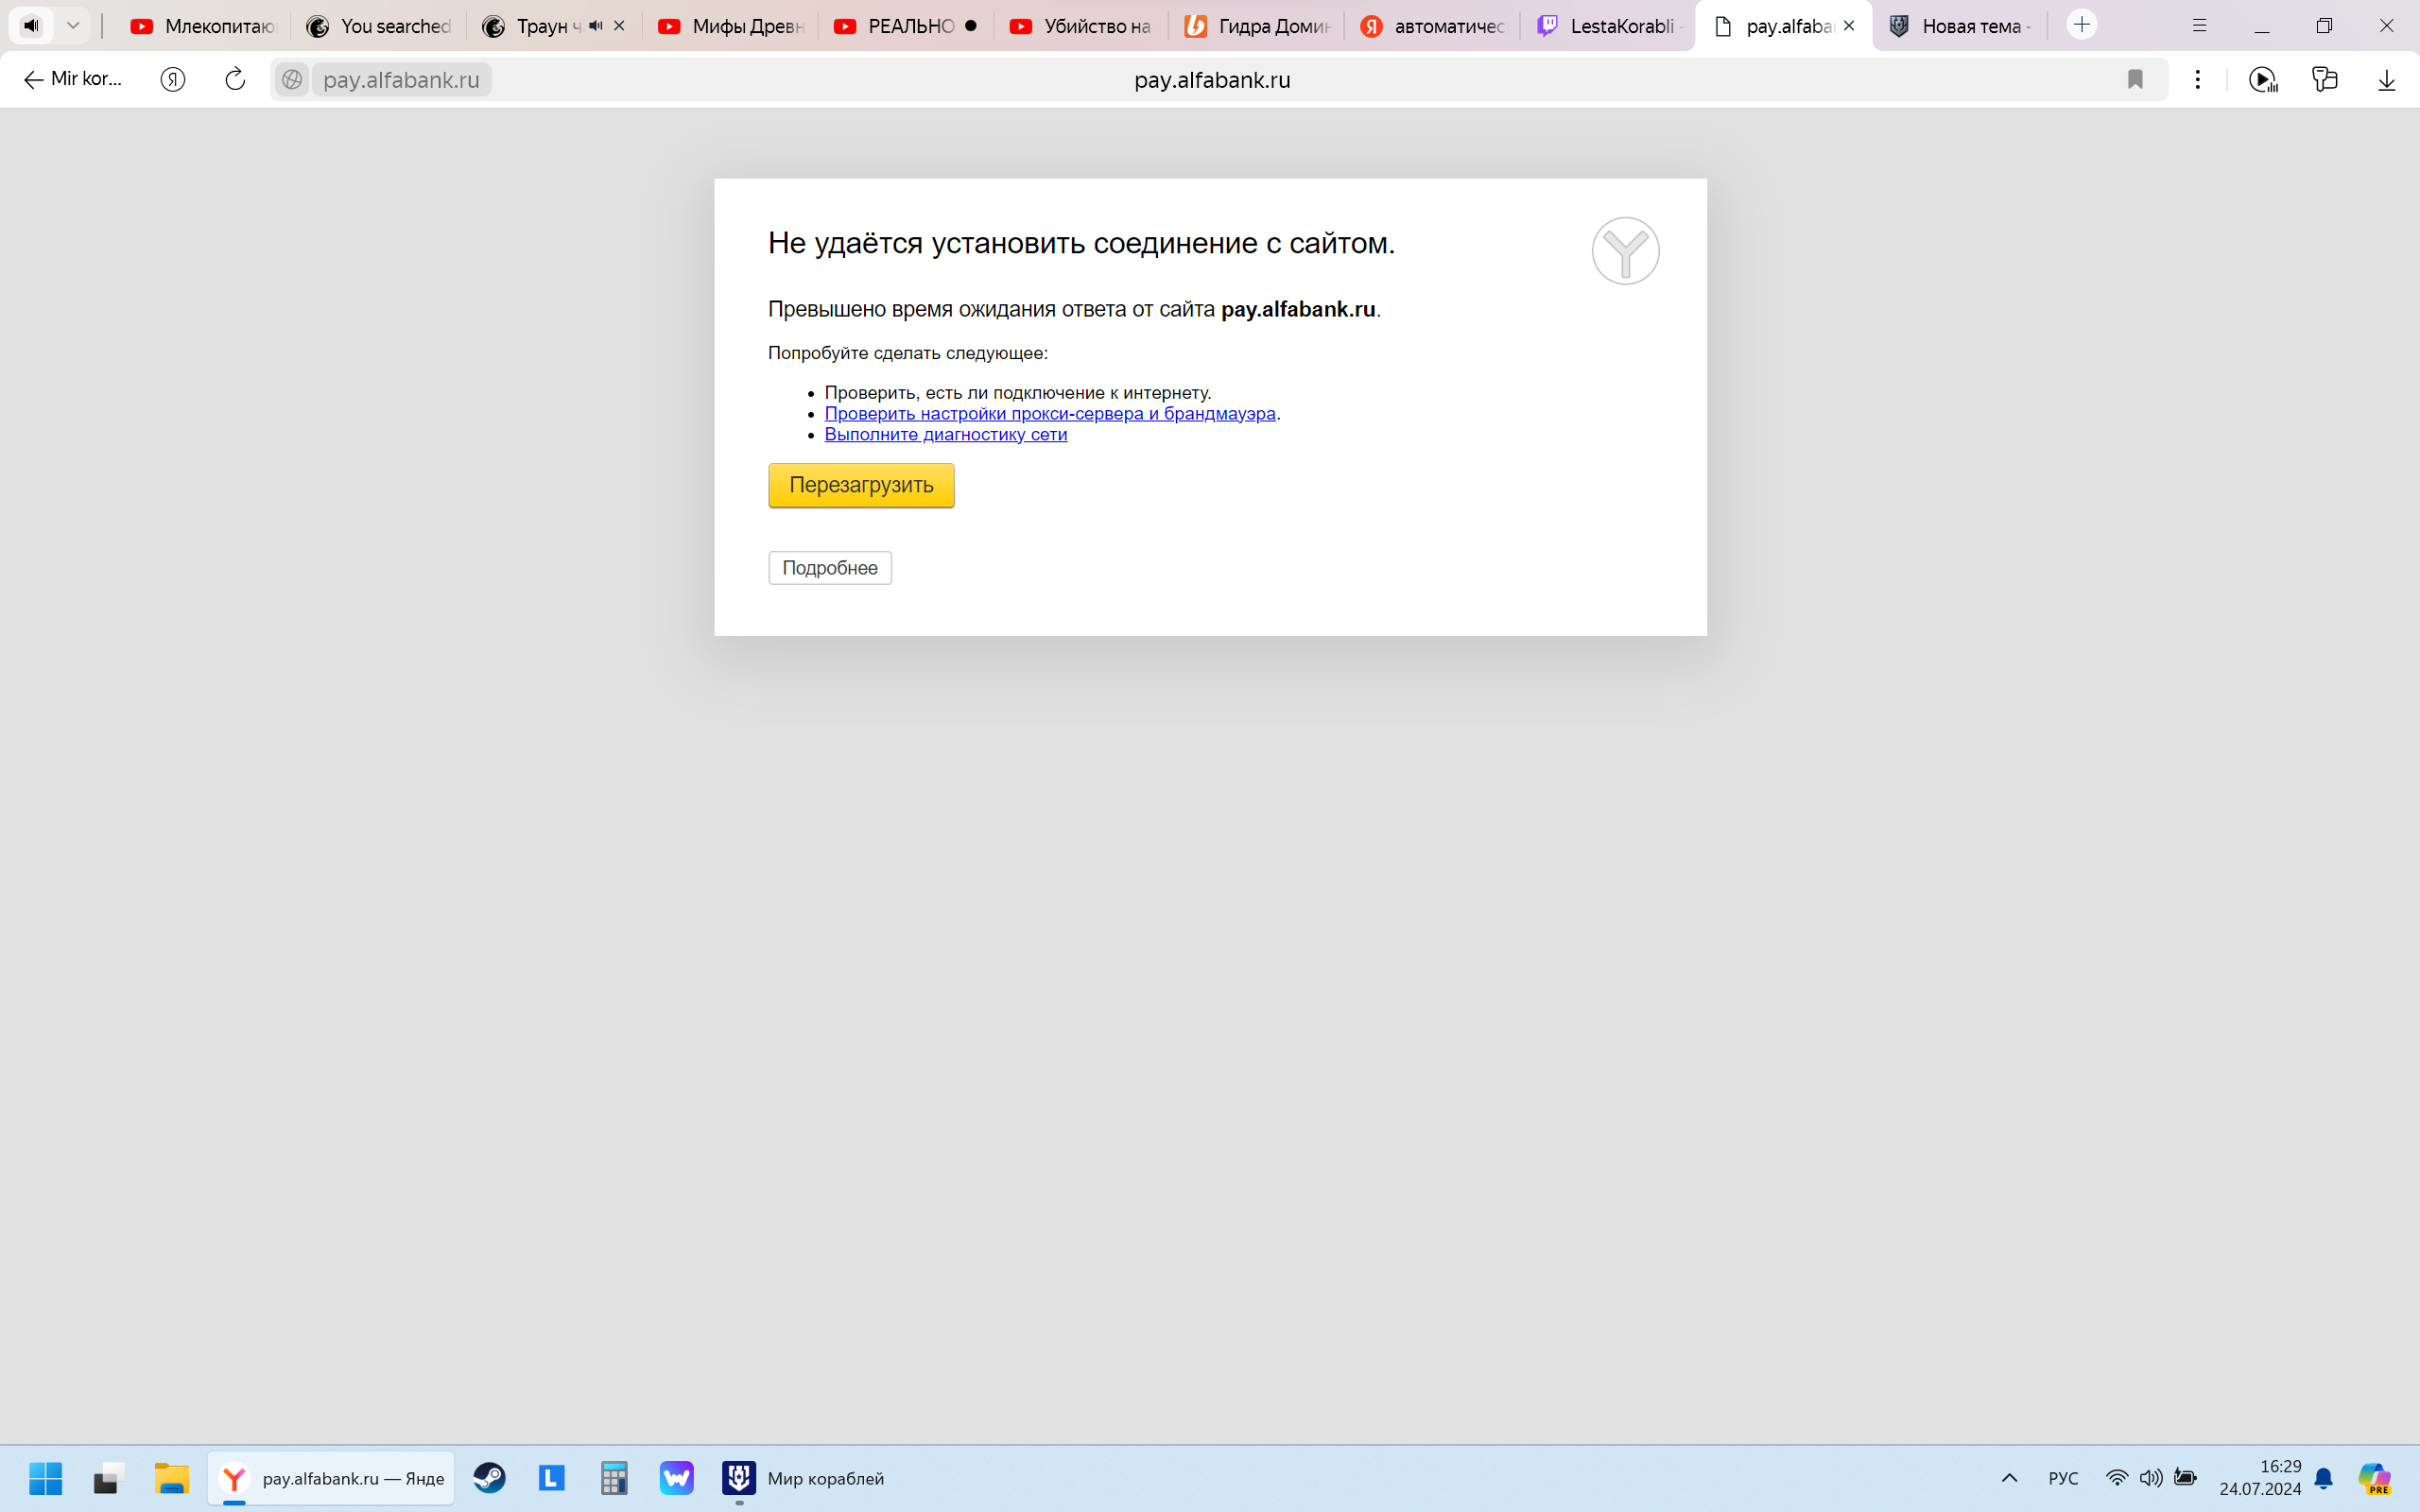Open the downloads arrow icon
2420x1512 pixels.
2386,80
